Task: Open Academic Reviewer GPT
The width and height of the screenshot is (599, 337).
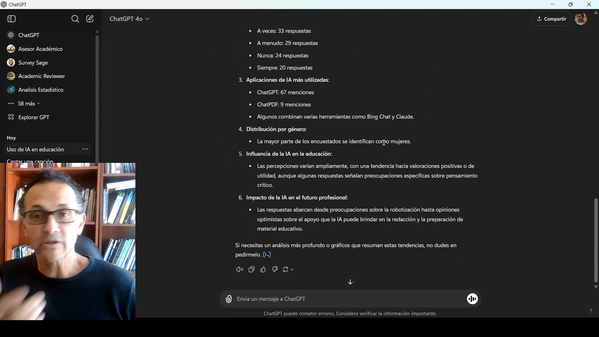Action: [x=48, y=76]
